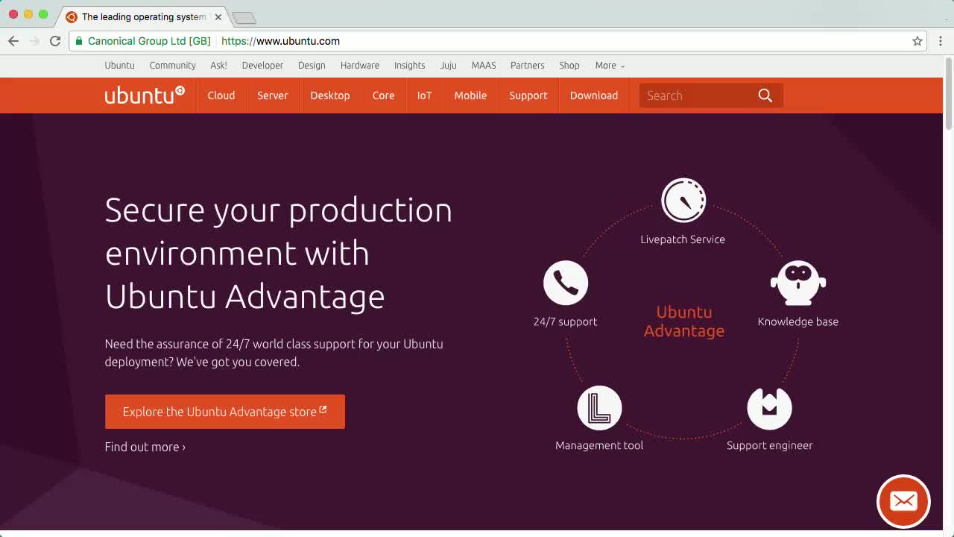Open a new browser tab
Image resolution: width=954 pixels, height=537 pixels.
[x=244, y=17]
